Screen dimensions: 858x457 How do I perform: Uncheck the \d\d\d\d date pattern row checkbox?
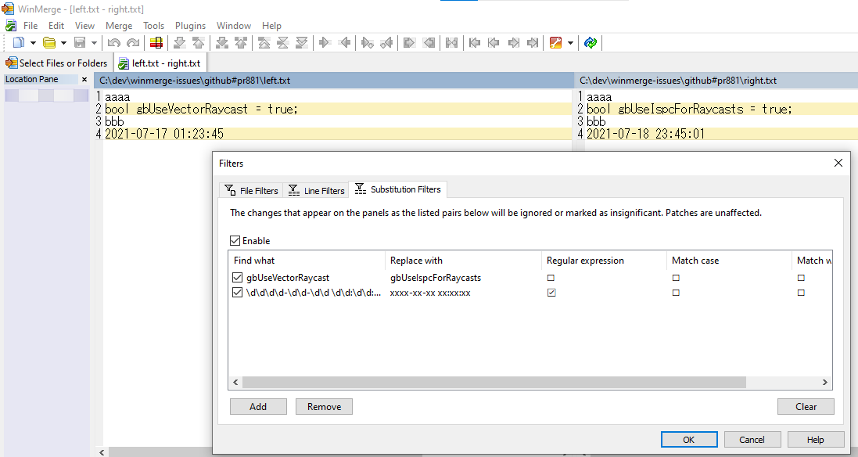coord(238,292)
